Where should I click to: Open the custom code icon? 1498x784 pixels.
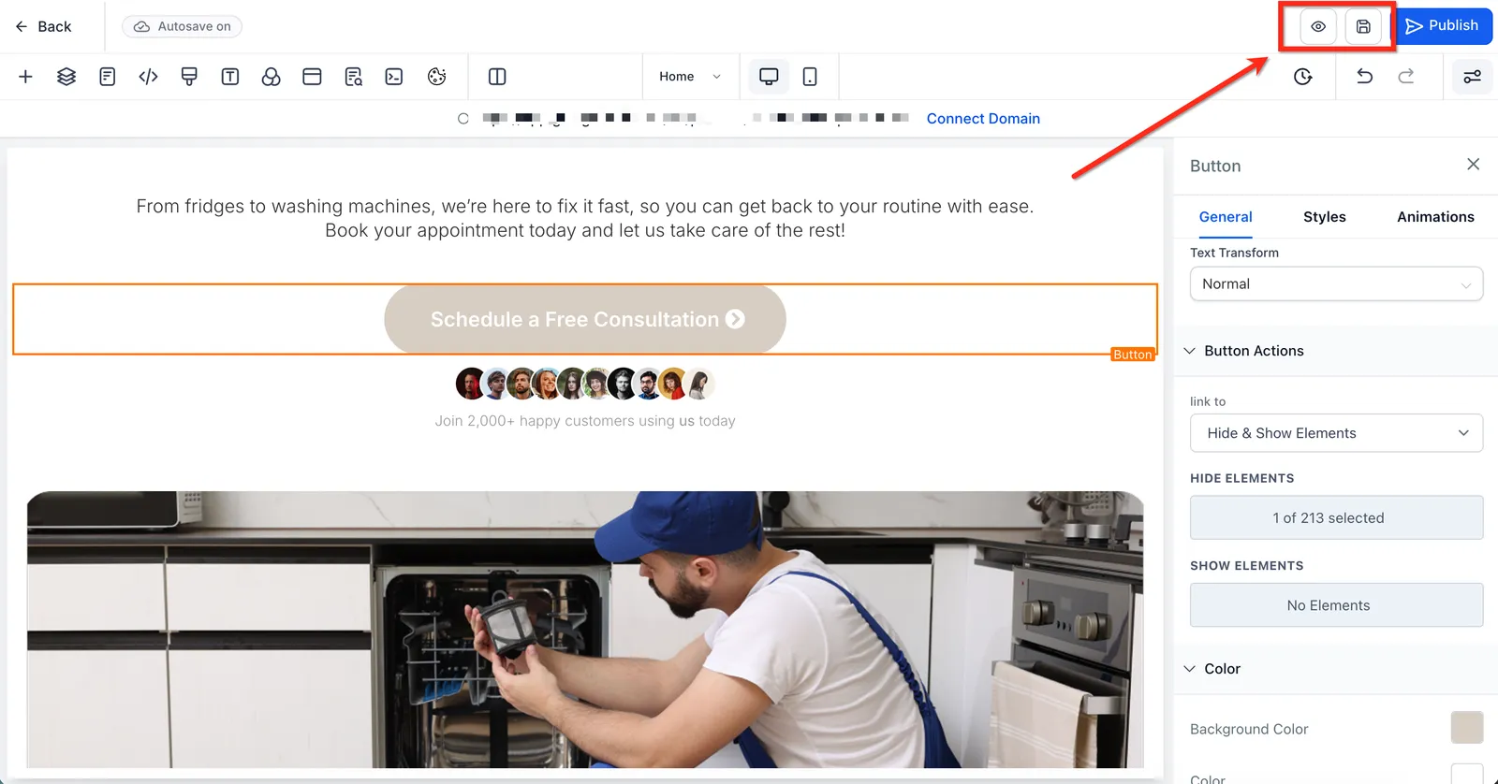click(148, 77)
